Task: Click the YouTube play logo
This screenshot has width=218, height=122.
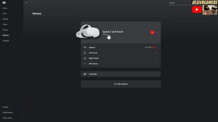Action: (197, 9)
